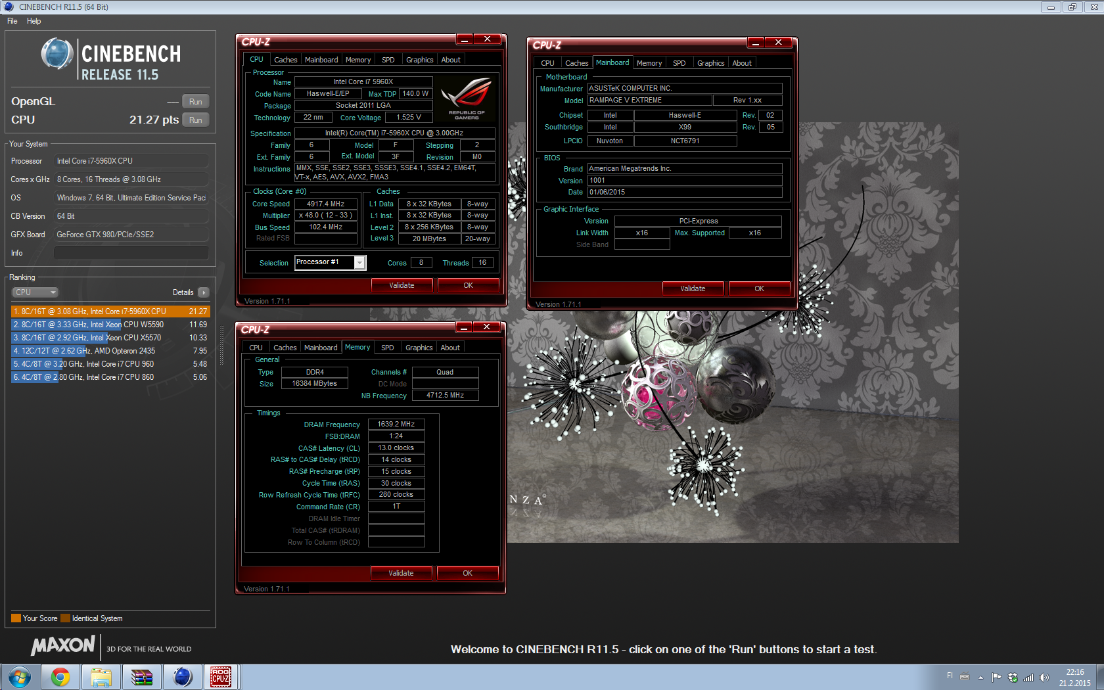The height and width of the screenshot is (690, 1104).
Task: Run the CPU benchmark
Action: 196,120
